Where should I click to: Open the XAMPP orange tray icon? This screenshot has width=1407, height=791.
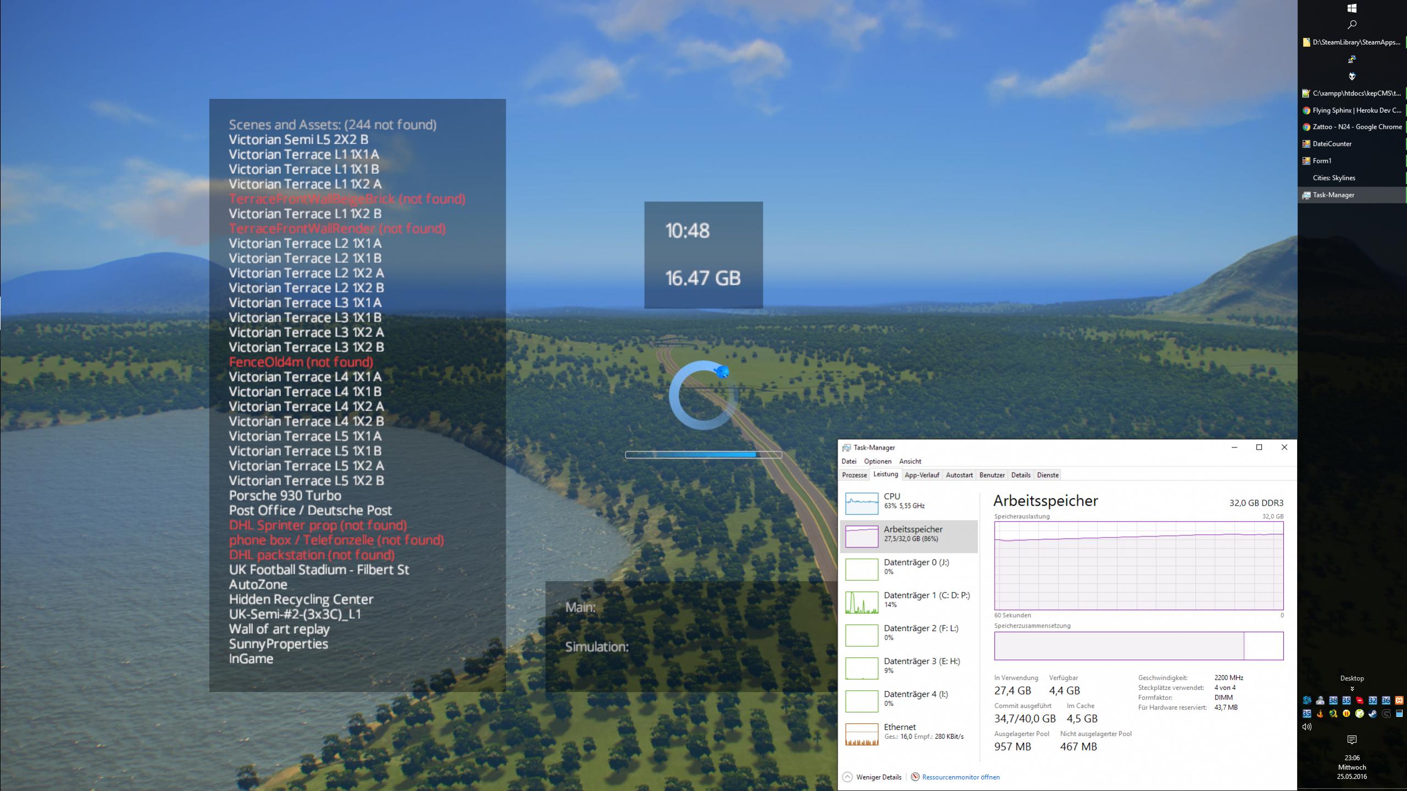[x=1399, y=700]
